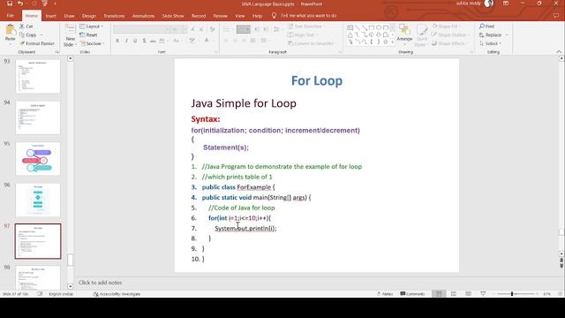Collapse the ribbon with the chevron
Image resolution: width=565 pixels, height=318 pixels.
tap(559, 52)
